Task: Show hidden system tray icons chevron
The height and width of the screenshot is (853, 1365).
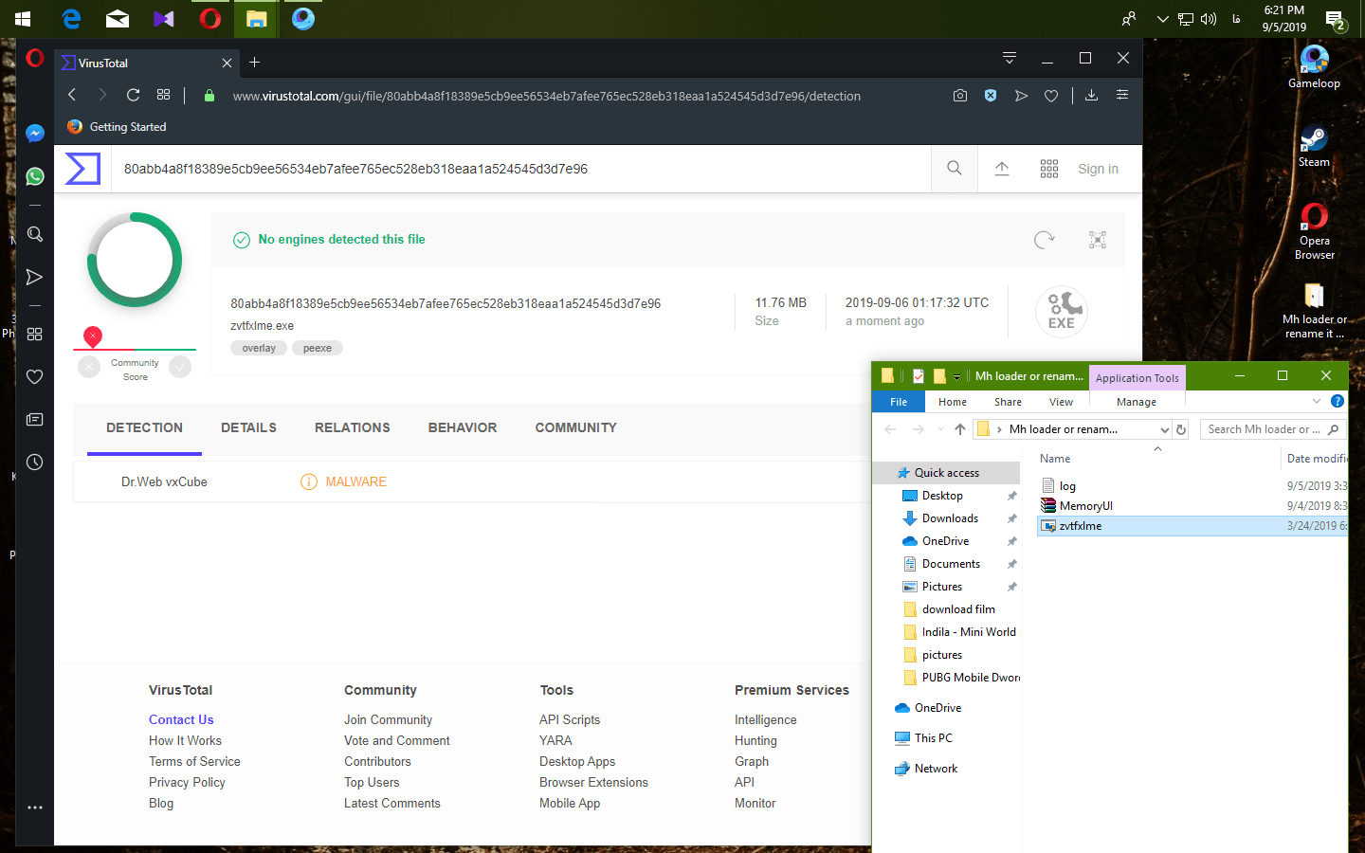Action: point(1163,19)
